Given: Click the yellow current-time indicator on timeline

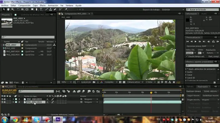Looking at the screenshot, I should (x=151, y=93).
